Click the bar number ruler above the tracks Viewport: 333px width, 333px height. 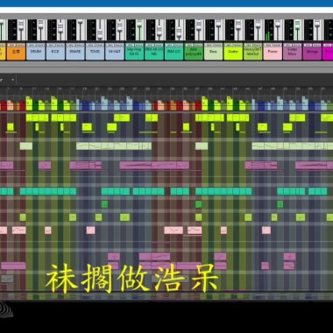[166, 89]
